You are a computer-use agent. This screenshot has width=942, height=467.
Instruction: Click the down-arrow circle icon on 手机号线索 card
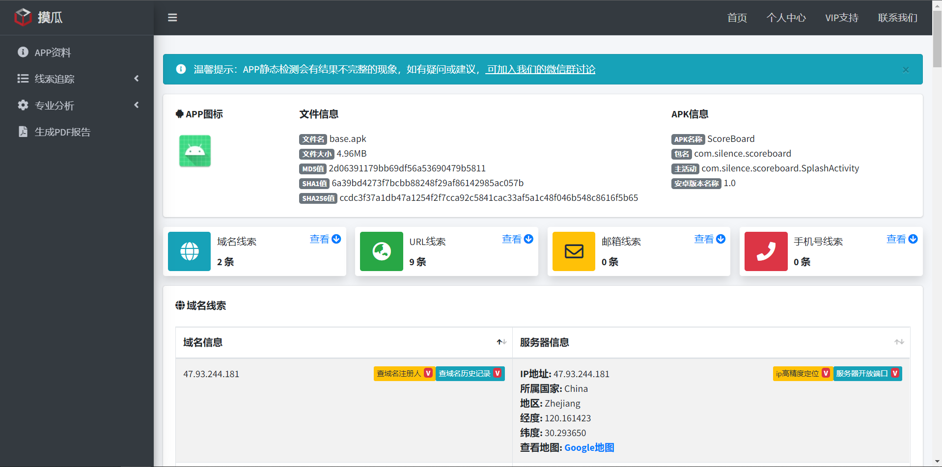click(913, 239)
